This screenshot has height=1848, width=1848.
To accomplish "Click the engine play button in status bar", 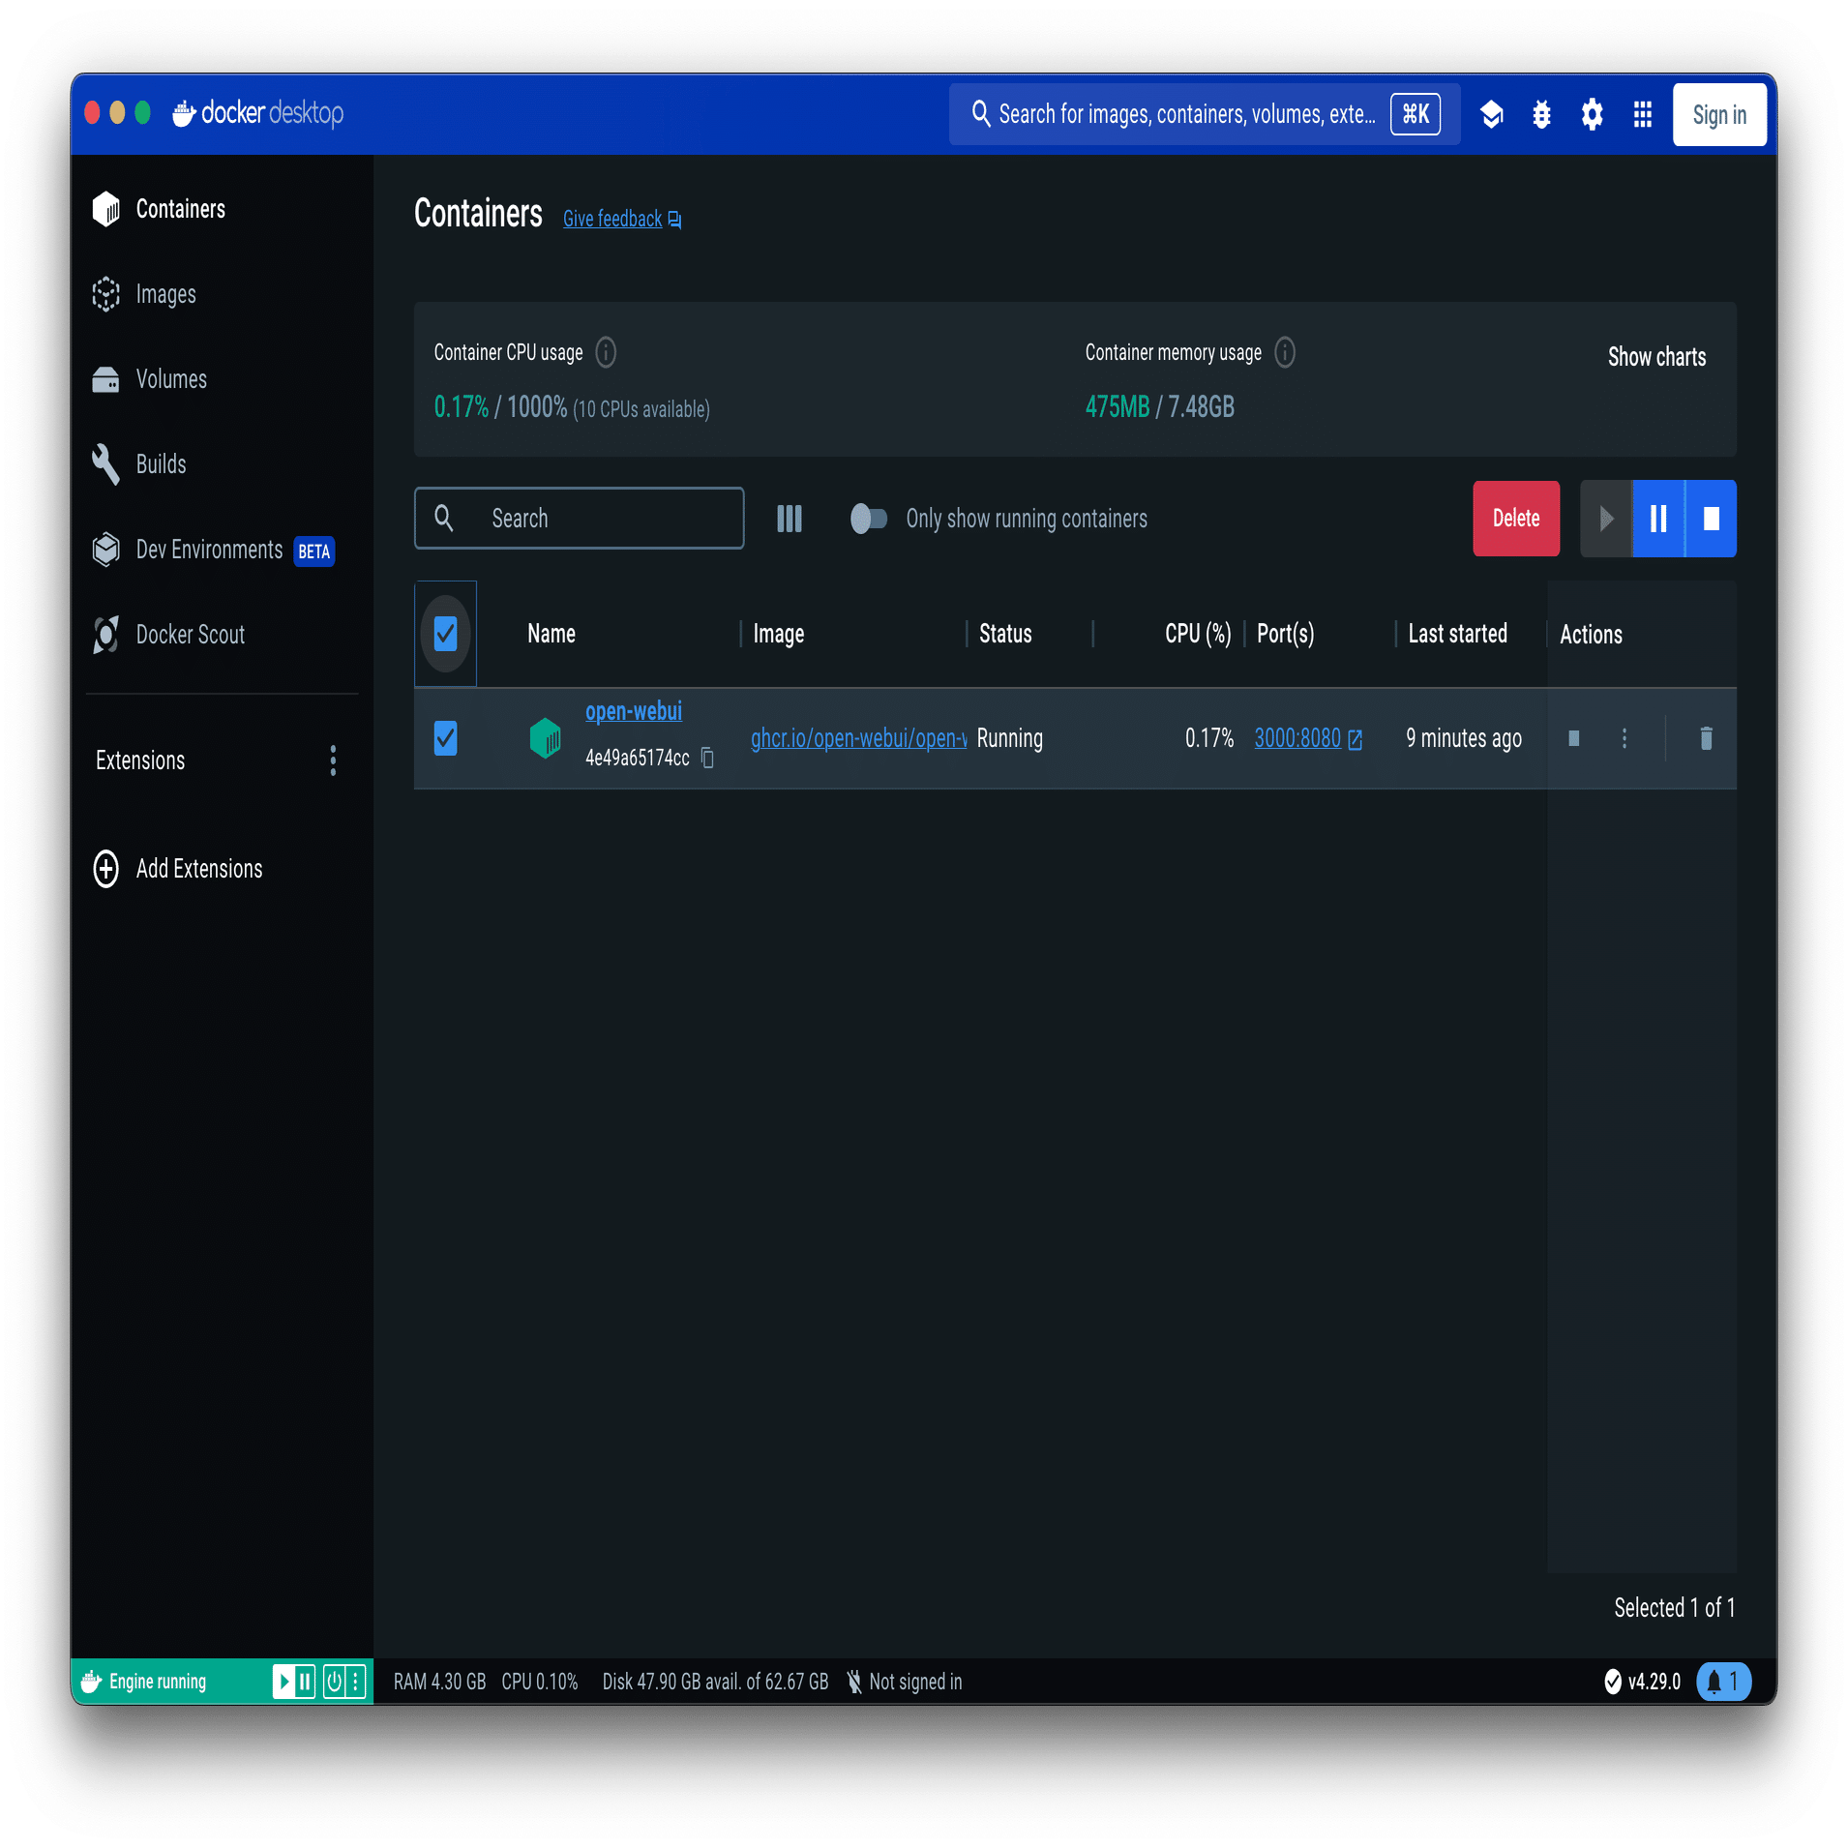I will [x=283, y=1682].
